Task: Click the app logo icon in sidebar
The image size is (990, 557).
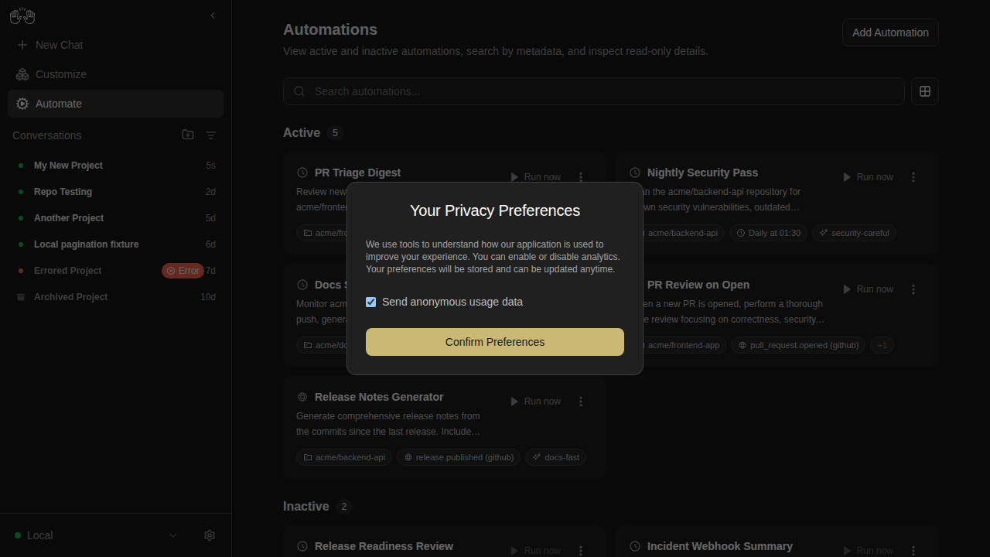Action: tap(22, 15)
